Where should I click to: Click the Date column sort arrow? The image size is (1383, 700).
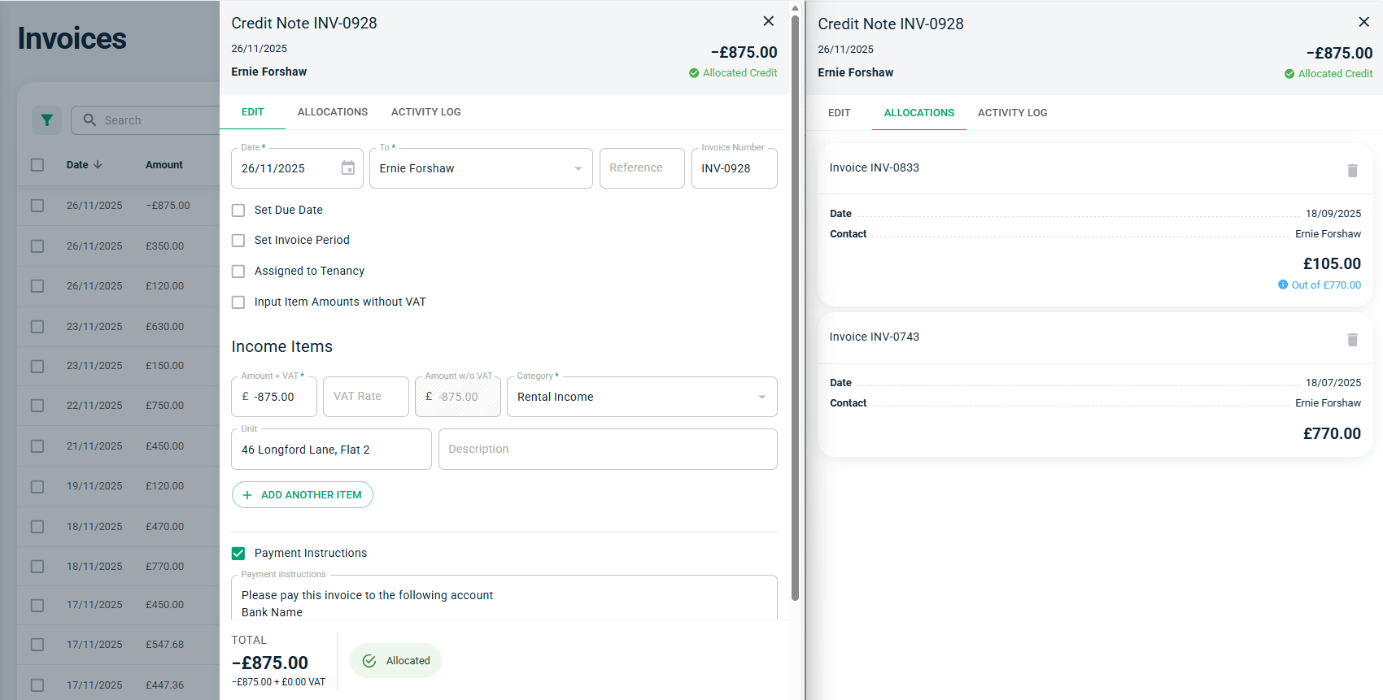coord(98,165)
